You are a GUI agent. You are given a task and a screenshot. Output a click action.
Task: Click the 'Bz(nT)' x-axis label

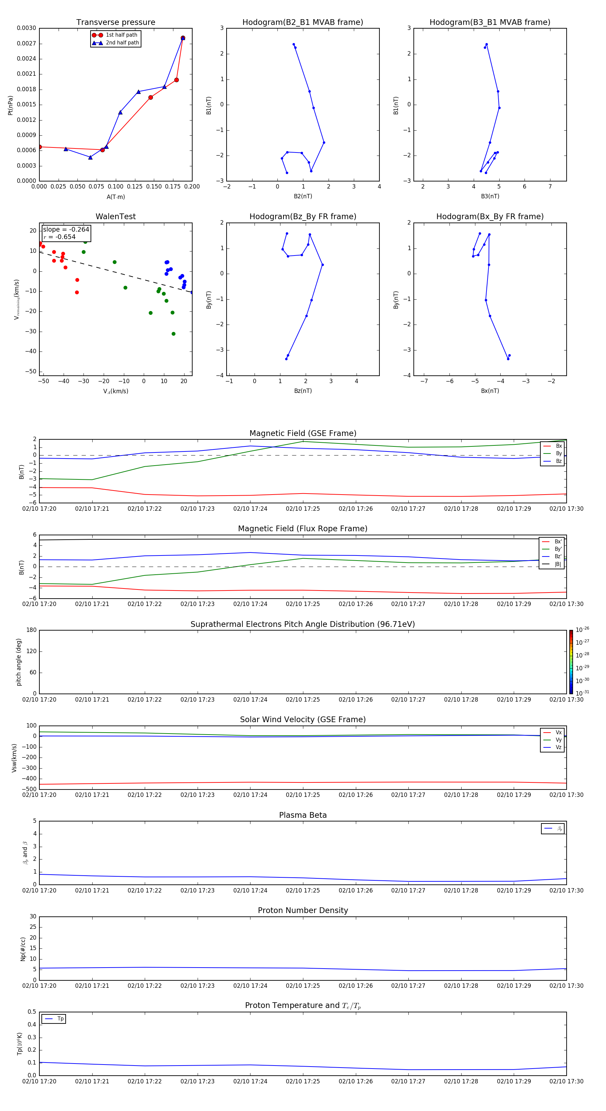[x=303, y=391]
